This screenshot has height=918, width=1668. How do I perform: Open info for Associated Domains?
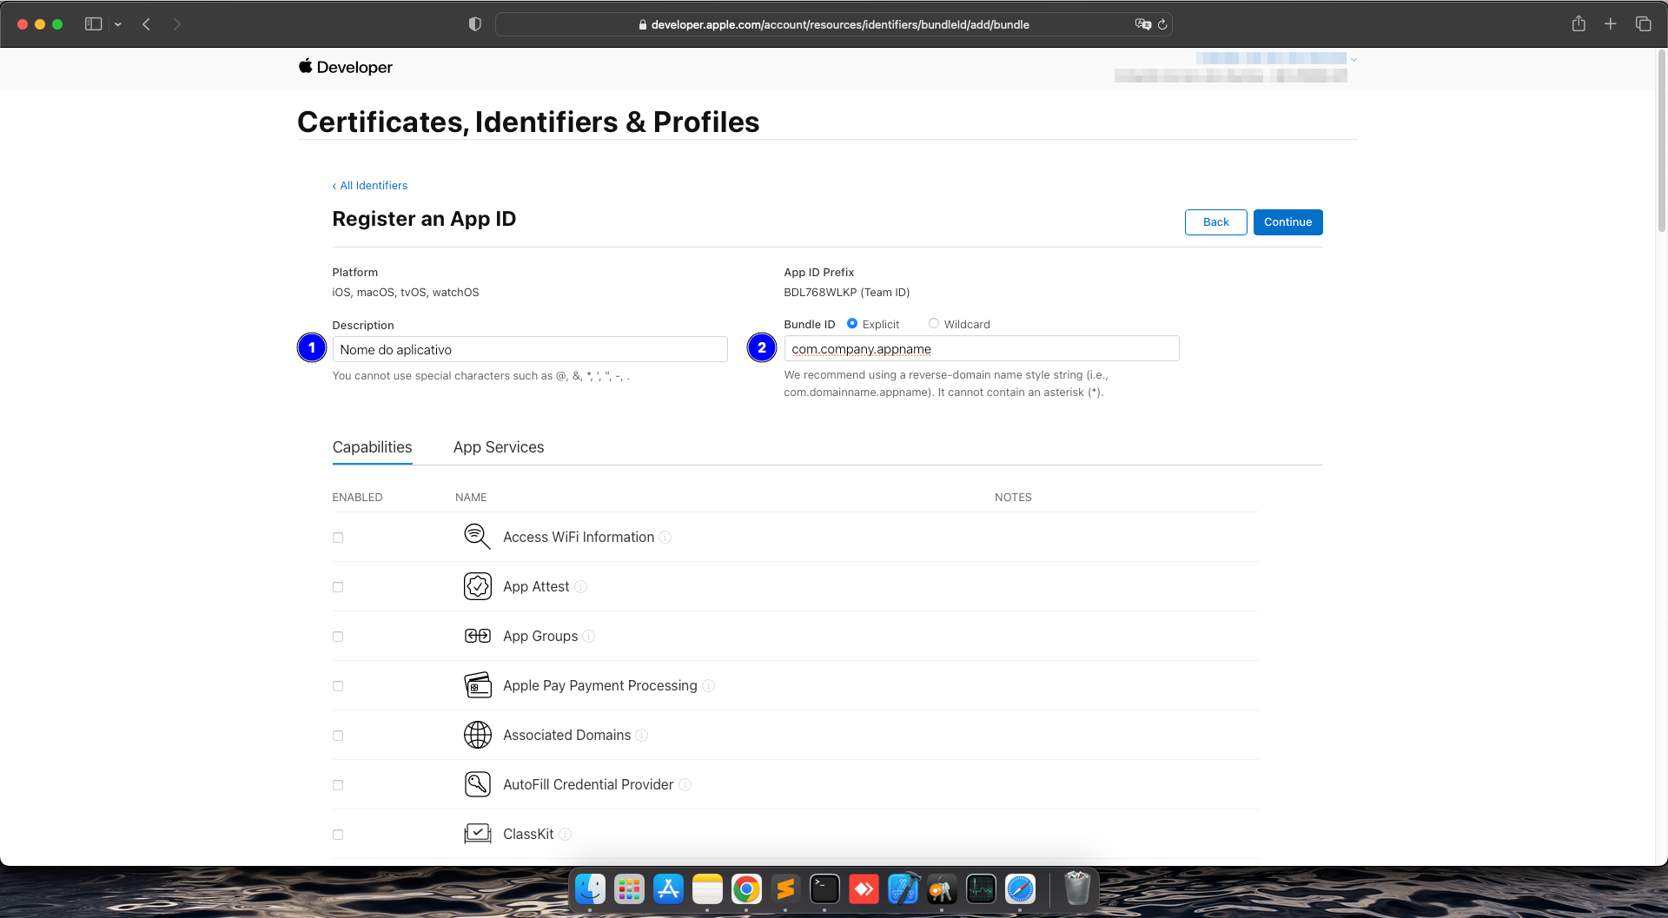(x=642, y=736)
